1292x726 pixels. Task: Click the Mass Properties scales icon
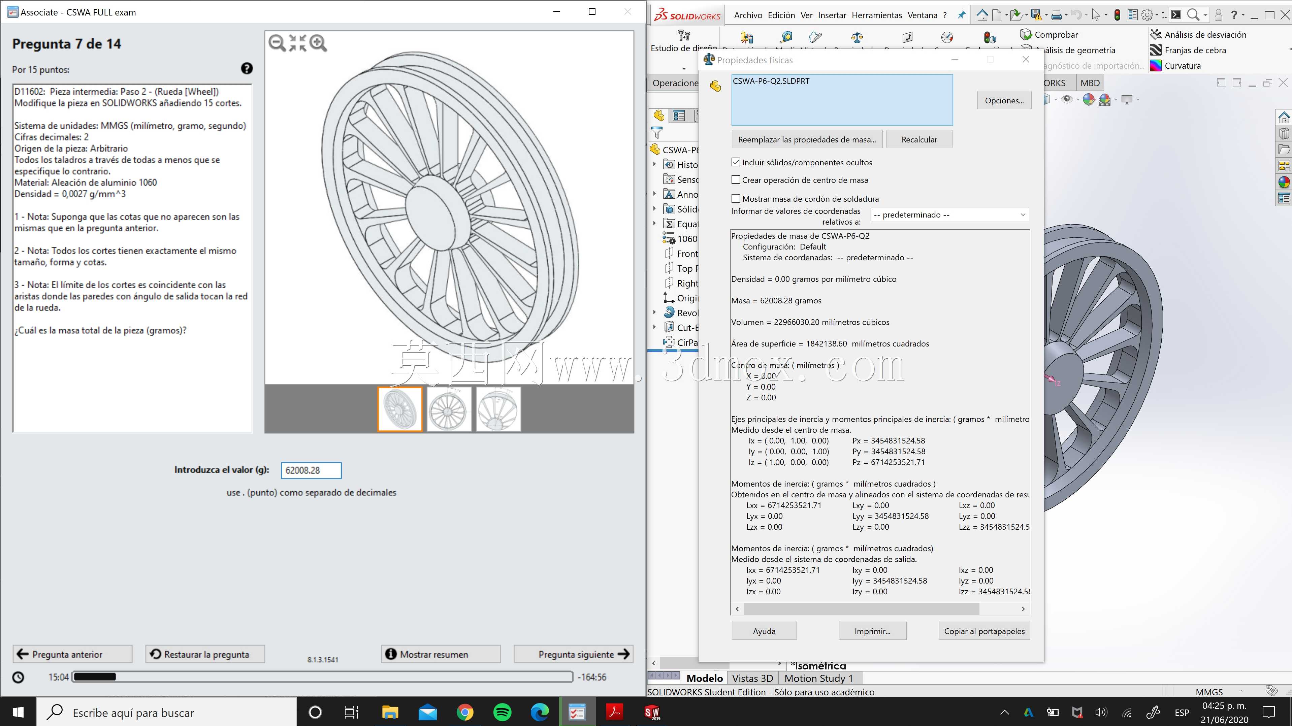click(x=857, y=37)
